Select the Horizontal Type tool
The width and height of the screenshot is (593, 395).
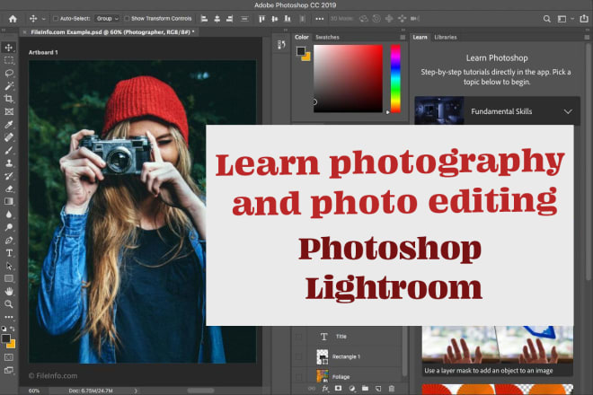click(9, 253)
